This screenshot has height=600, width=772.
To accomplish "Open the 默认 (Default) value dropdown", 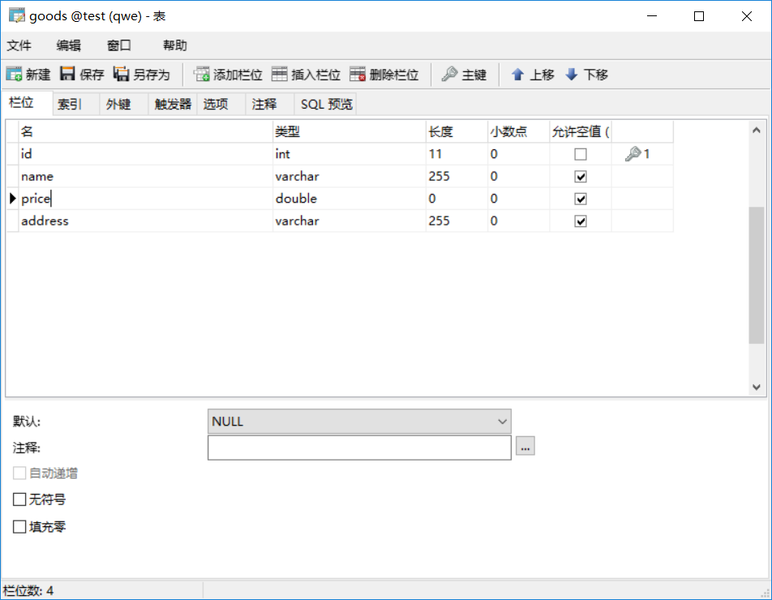I will (x=503, y=422).
